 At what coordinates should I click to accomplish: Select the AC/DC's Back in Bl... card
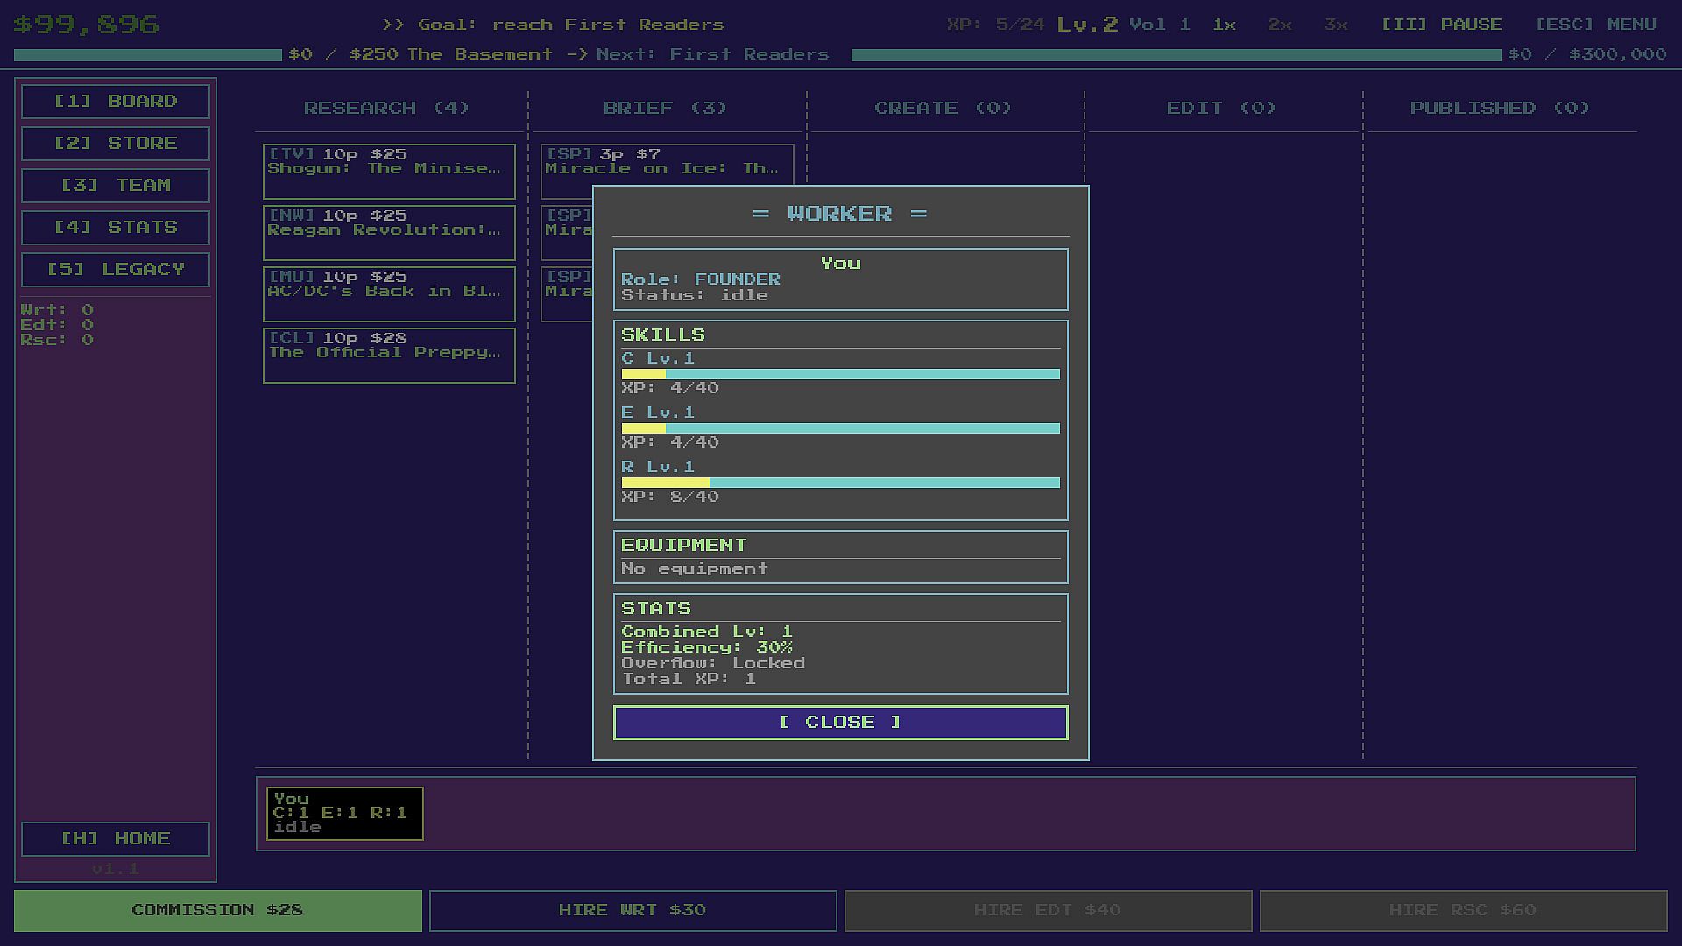(389, 294)
